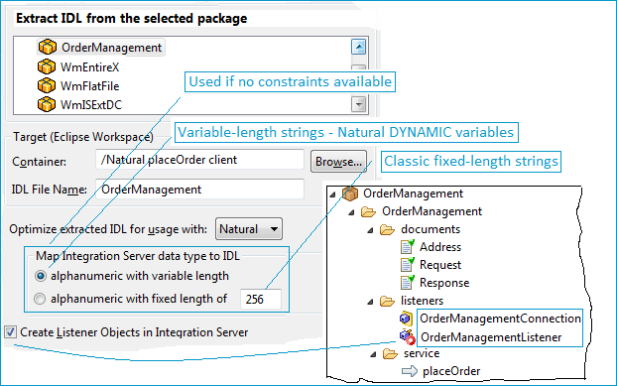The width and height of the screenshot is (617, 386).
Task: Click the WmFlatFile package icon
Action: [x=47, y=85]
